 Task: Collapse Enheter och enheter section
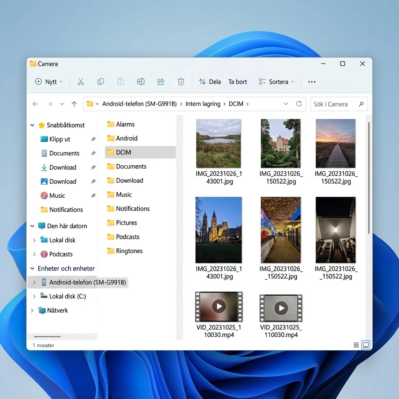point(32,268)
